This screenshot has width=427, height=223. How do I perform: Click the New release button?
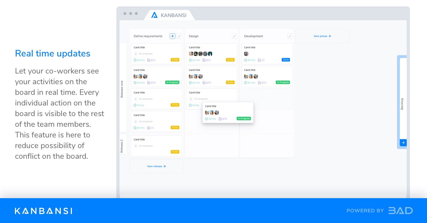(x=157, y=166)
